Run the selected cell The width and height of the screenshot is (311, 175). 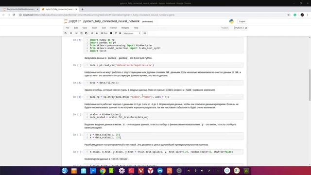(104, 34)
